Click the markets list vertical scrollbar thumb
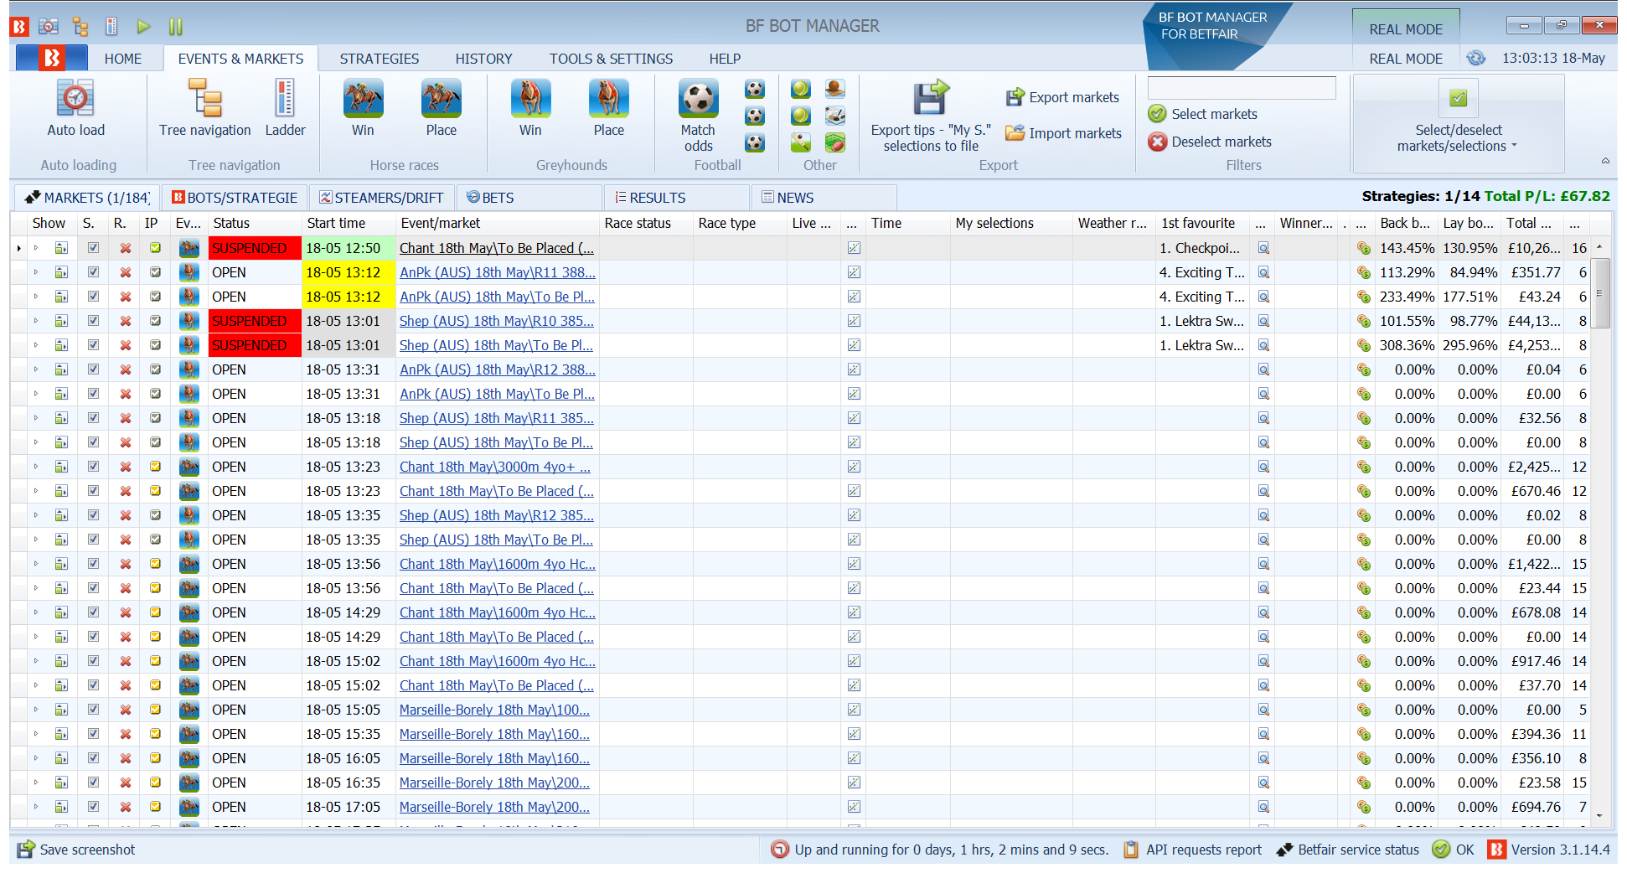 click(x=1599, y=293)
